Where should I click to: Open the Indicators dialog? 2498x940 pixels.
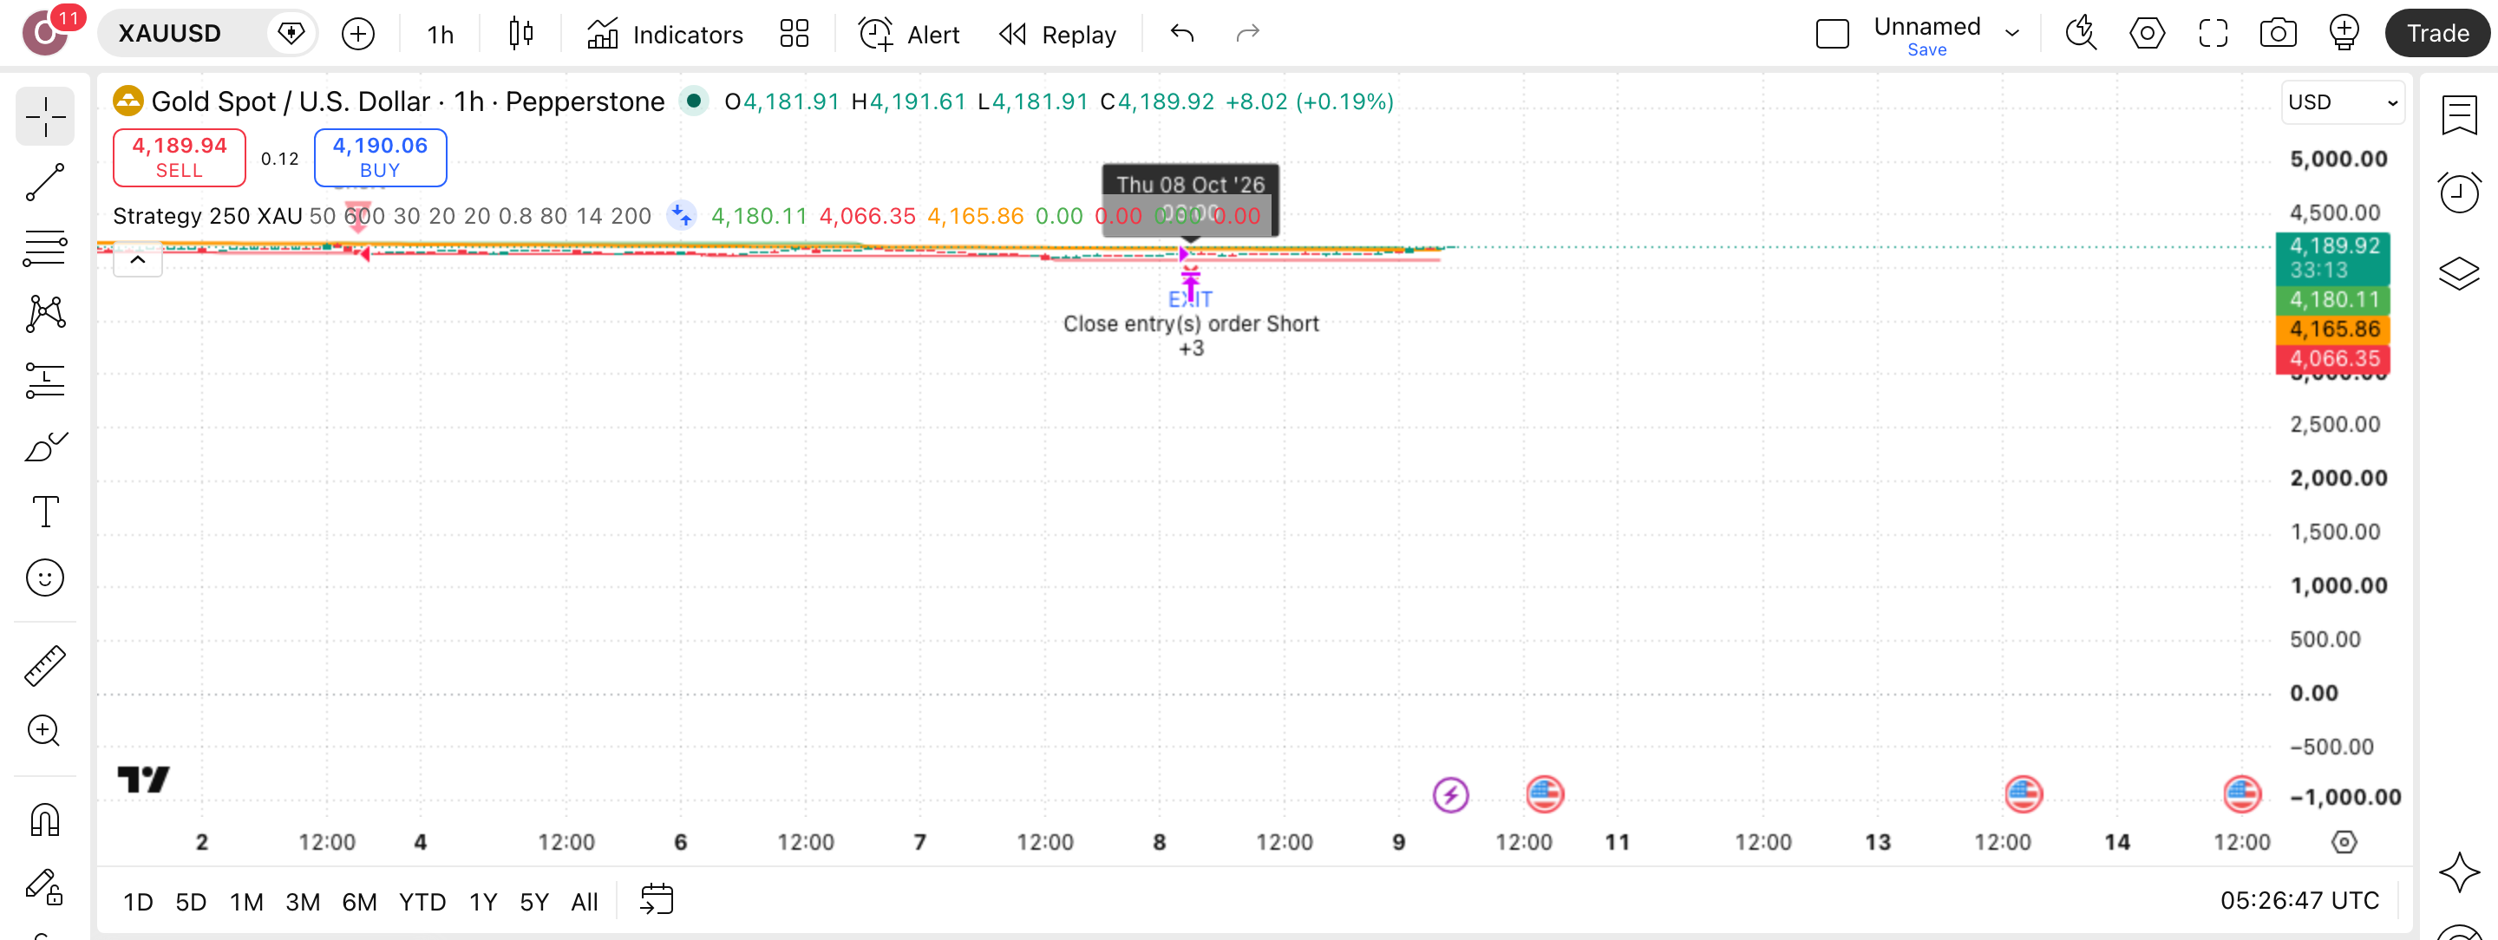(x=665, y=34)
